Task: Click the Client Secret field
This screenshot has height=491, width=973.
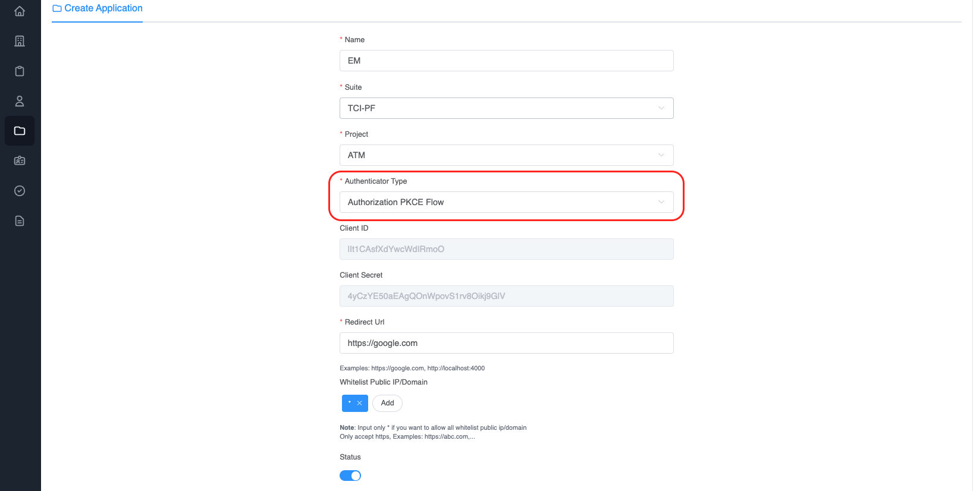Action: pos(506,296)
